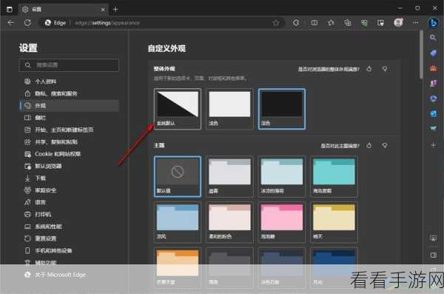The width and height of the screenshot is (444, 294).
Task: Select the bubblegum pink theme swatch
Action: tap(282, 222)
